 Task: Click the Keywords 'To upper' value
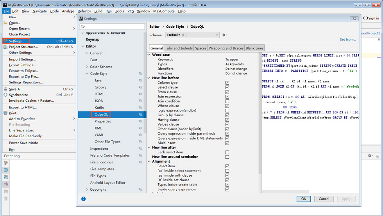pos(232,59)
